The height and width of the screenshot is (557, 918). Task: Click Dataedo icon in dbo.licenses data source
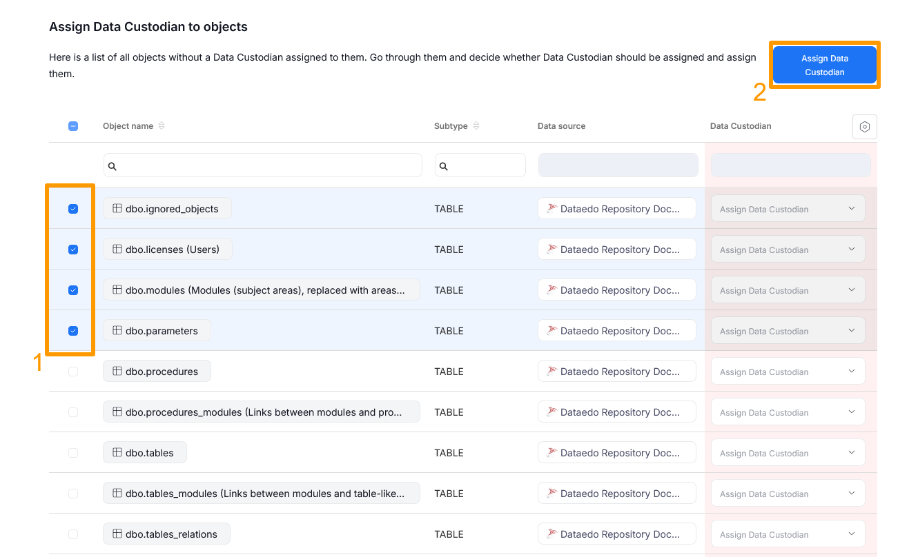coord(551,250)
